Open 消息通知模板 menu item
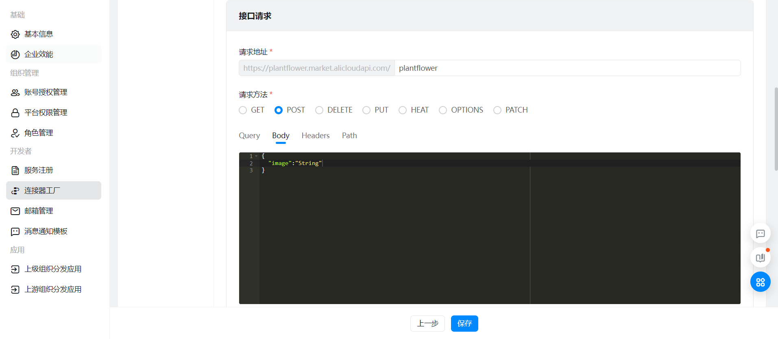 point(54,231)
